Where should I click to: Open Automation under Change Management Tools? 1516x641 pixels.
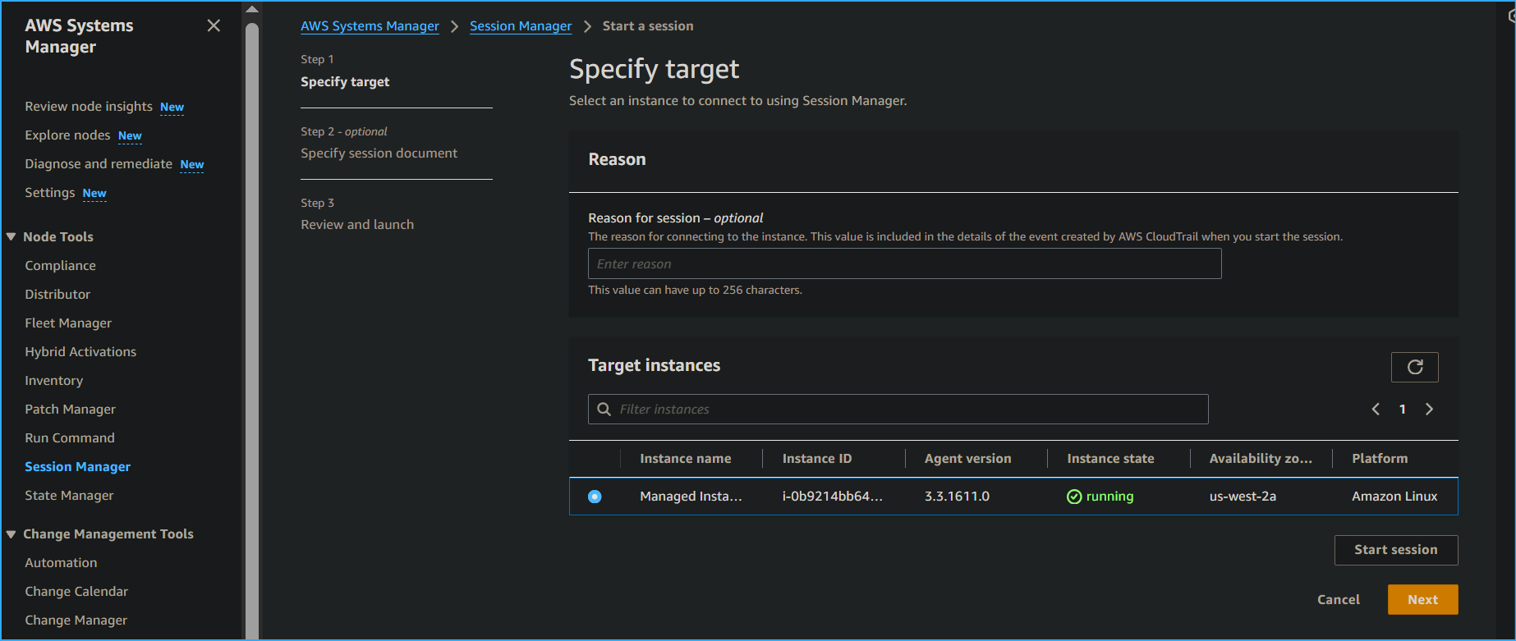61,563
